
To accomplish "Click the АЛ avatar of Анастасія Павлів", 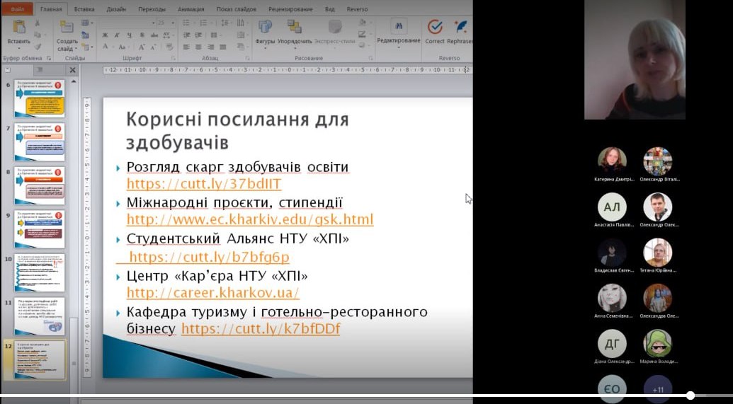I will [x=612, y=207].
